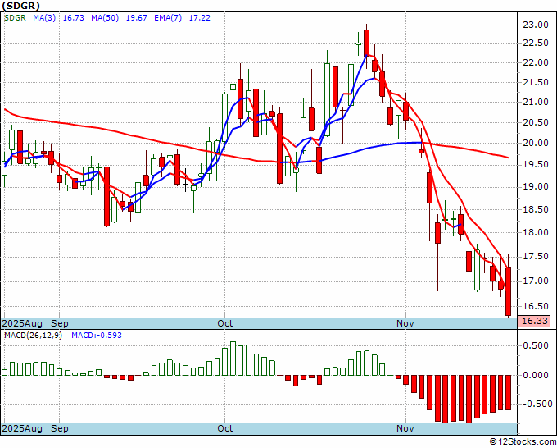Click the 20.00 price axis label
The width and height of the screenshot is (557, 448).
(536, 144)
